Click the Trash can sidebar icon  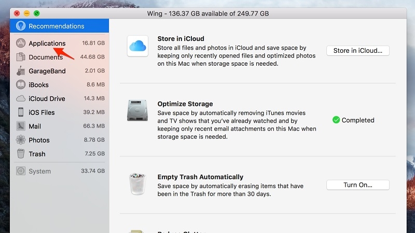pyautogui.click(x=21, y=153)
